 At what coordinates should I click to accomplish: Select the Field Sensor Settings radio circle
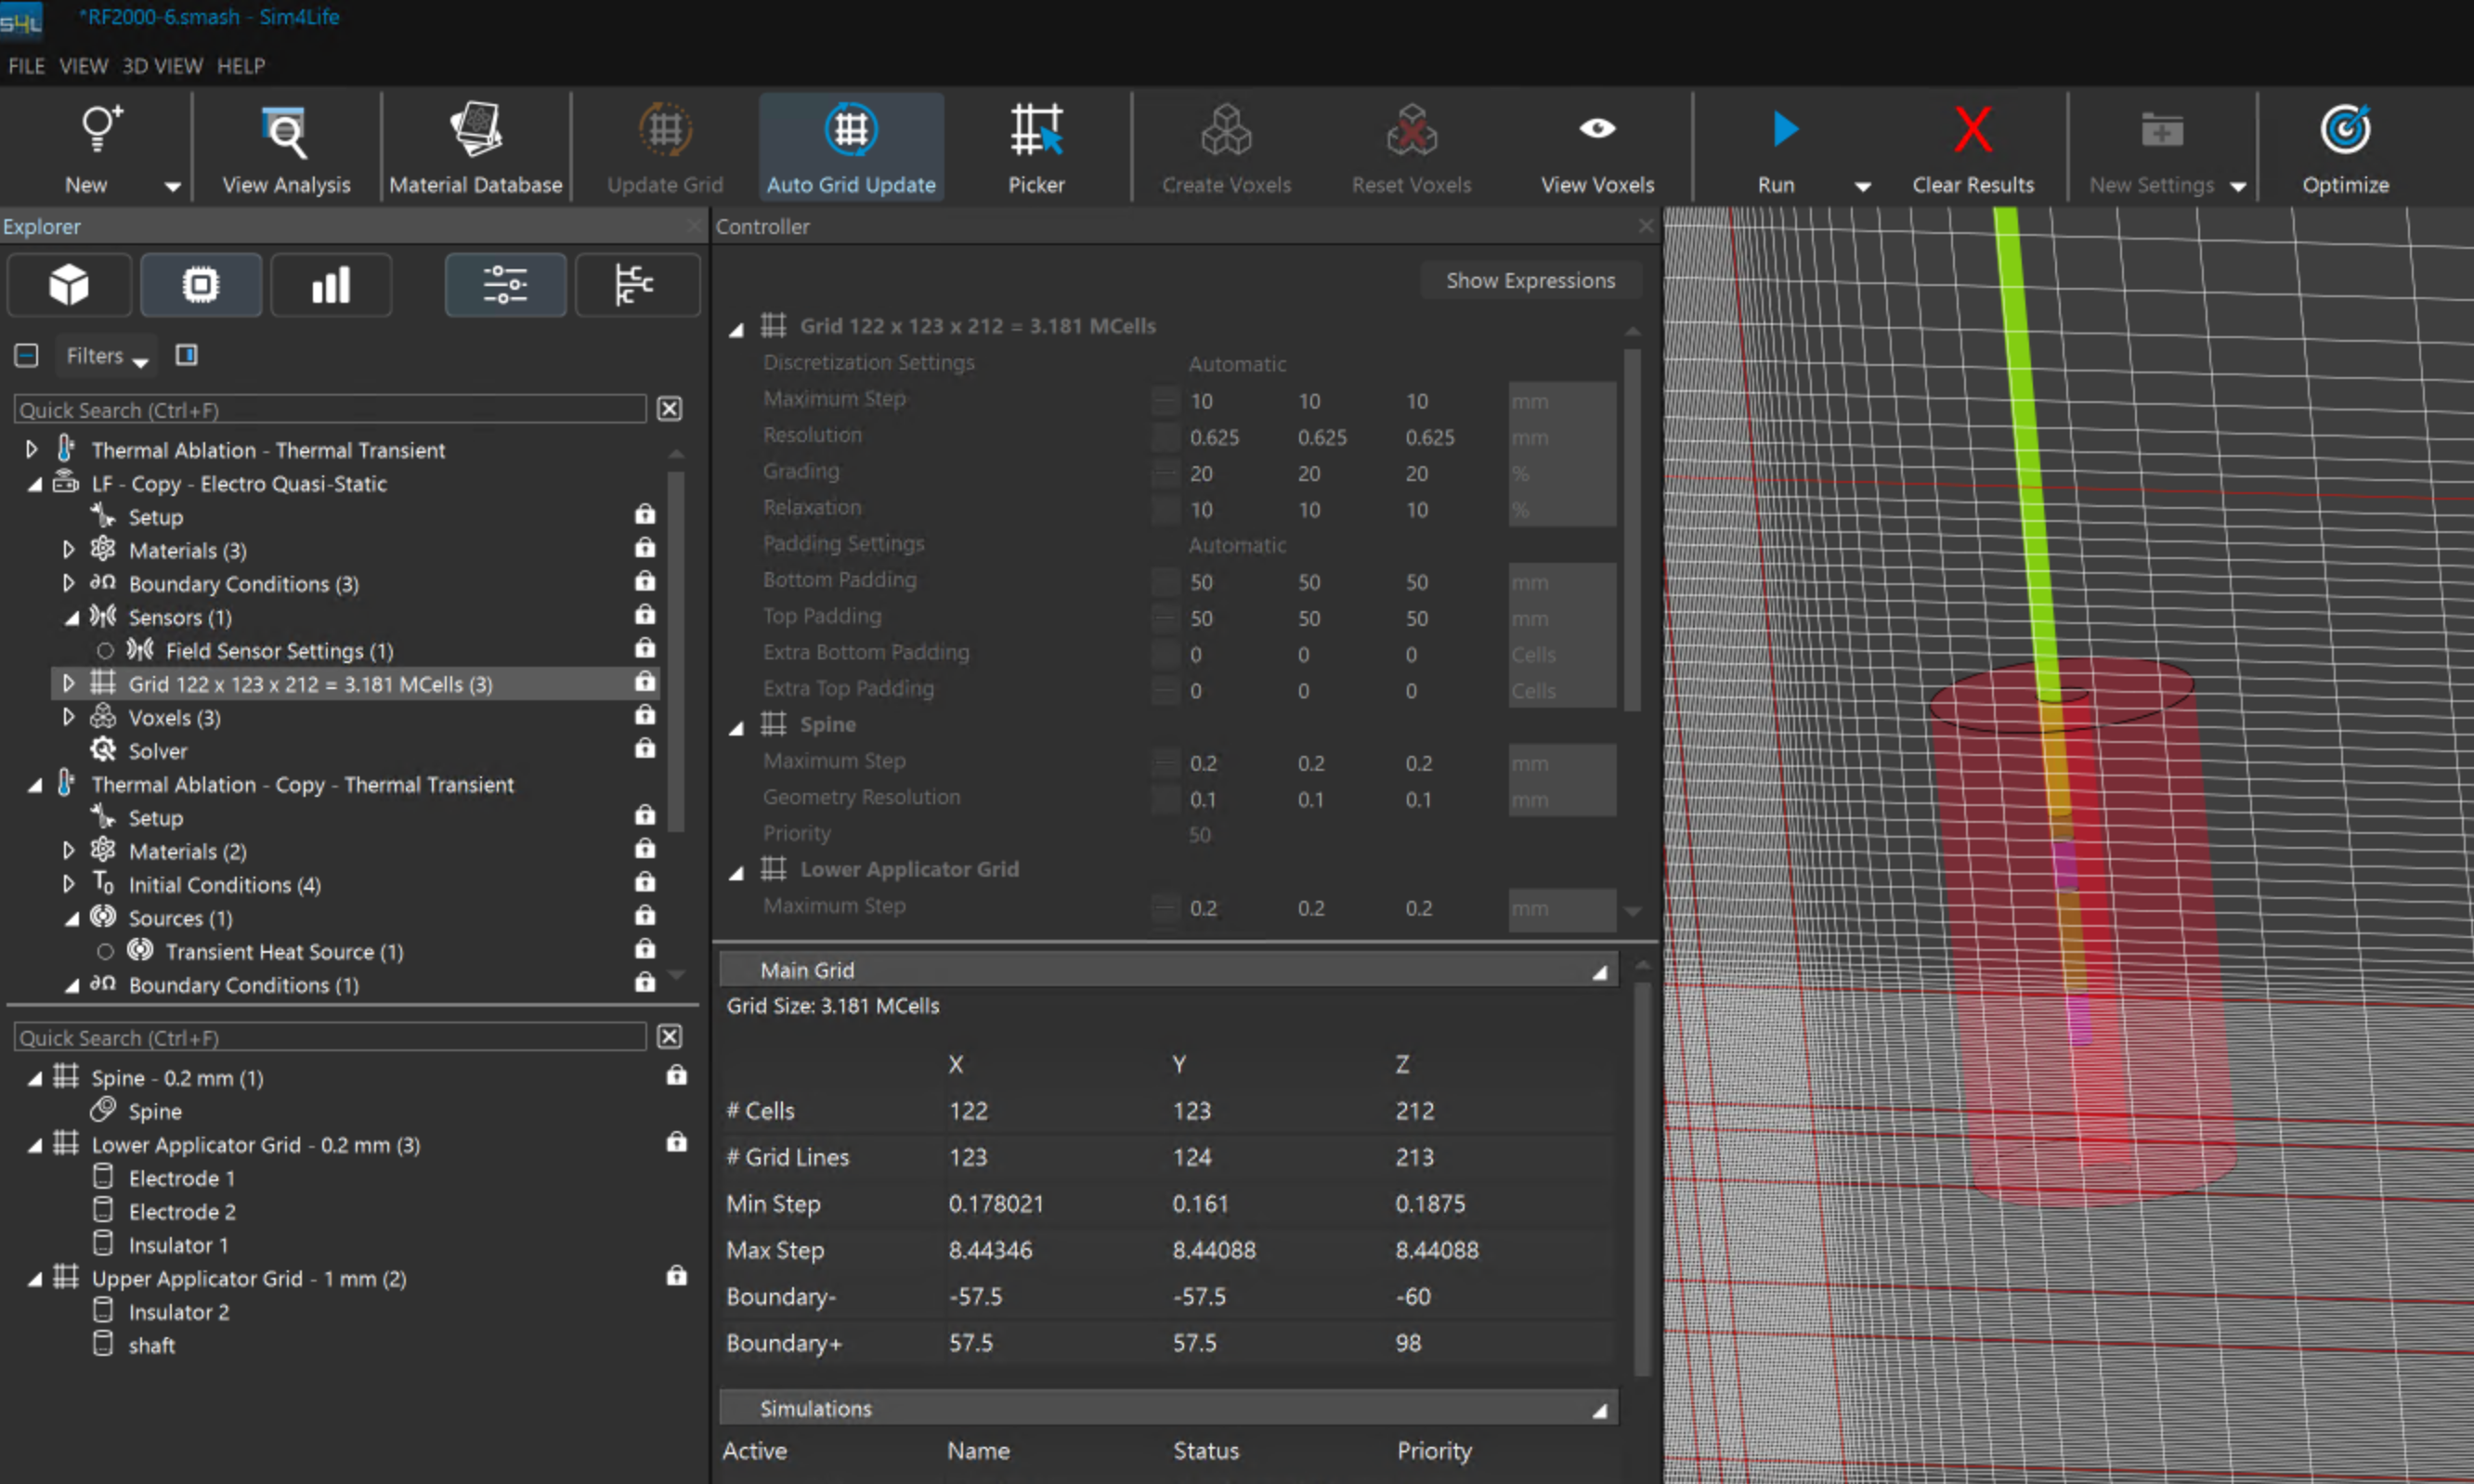click(105, 651)
